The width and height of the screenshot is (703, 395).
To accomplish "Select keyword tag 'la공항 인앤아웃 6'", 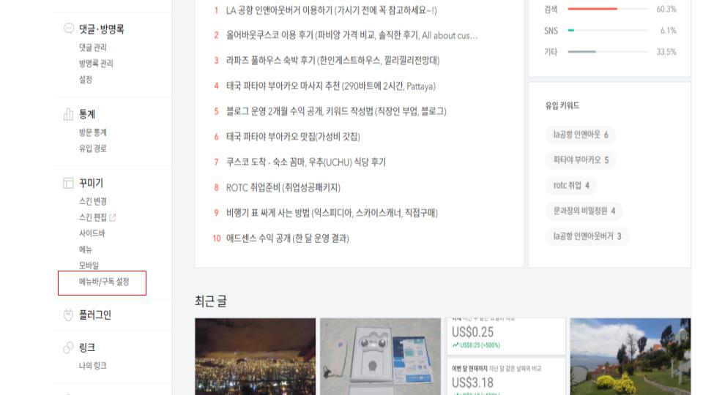I will pyautogui.click(x=581, y=135).
